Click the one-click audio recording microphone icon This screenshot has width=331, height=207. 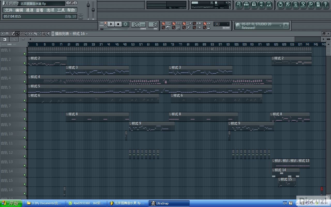tap(311, 5)
